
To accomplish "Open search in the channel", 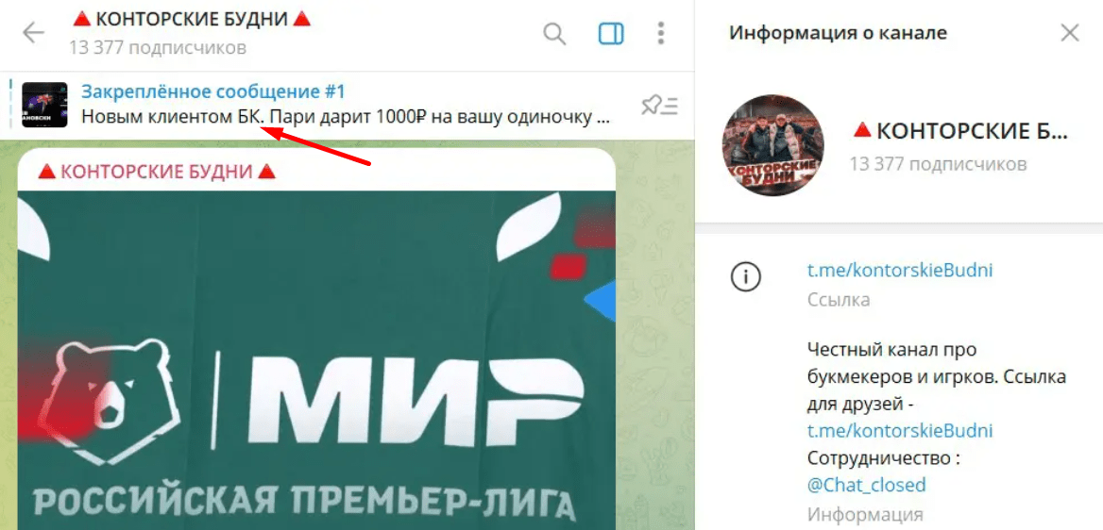I will tap(554, 33).
